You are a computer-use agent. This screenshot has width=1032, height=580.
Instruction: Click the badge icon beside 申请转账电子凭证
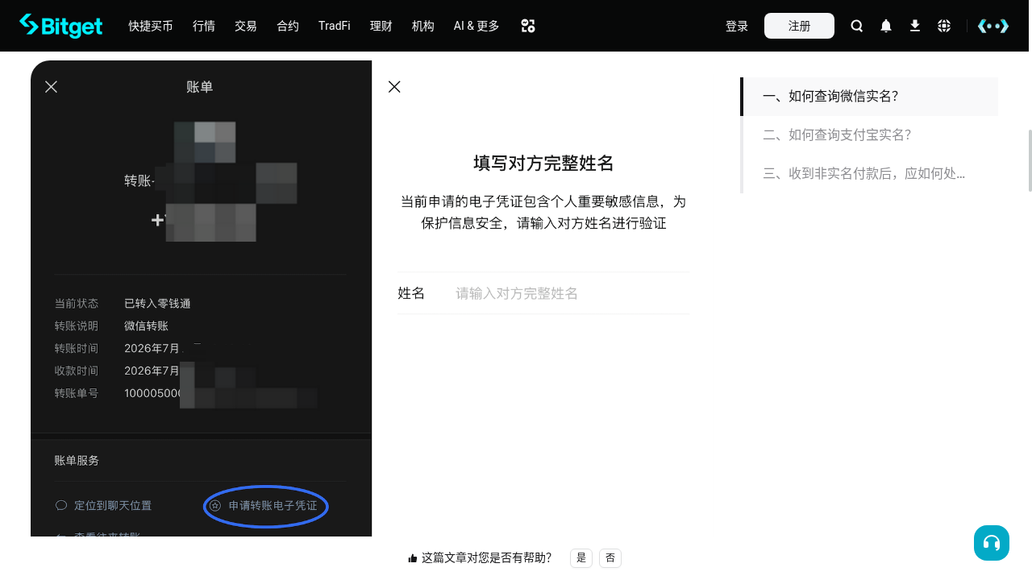tap(215, 506)
